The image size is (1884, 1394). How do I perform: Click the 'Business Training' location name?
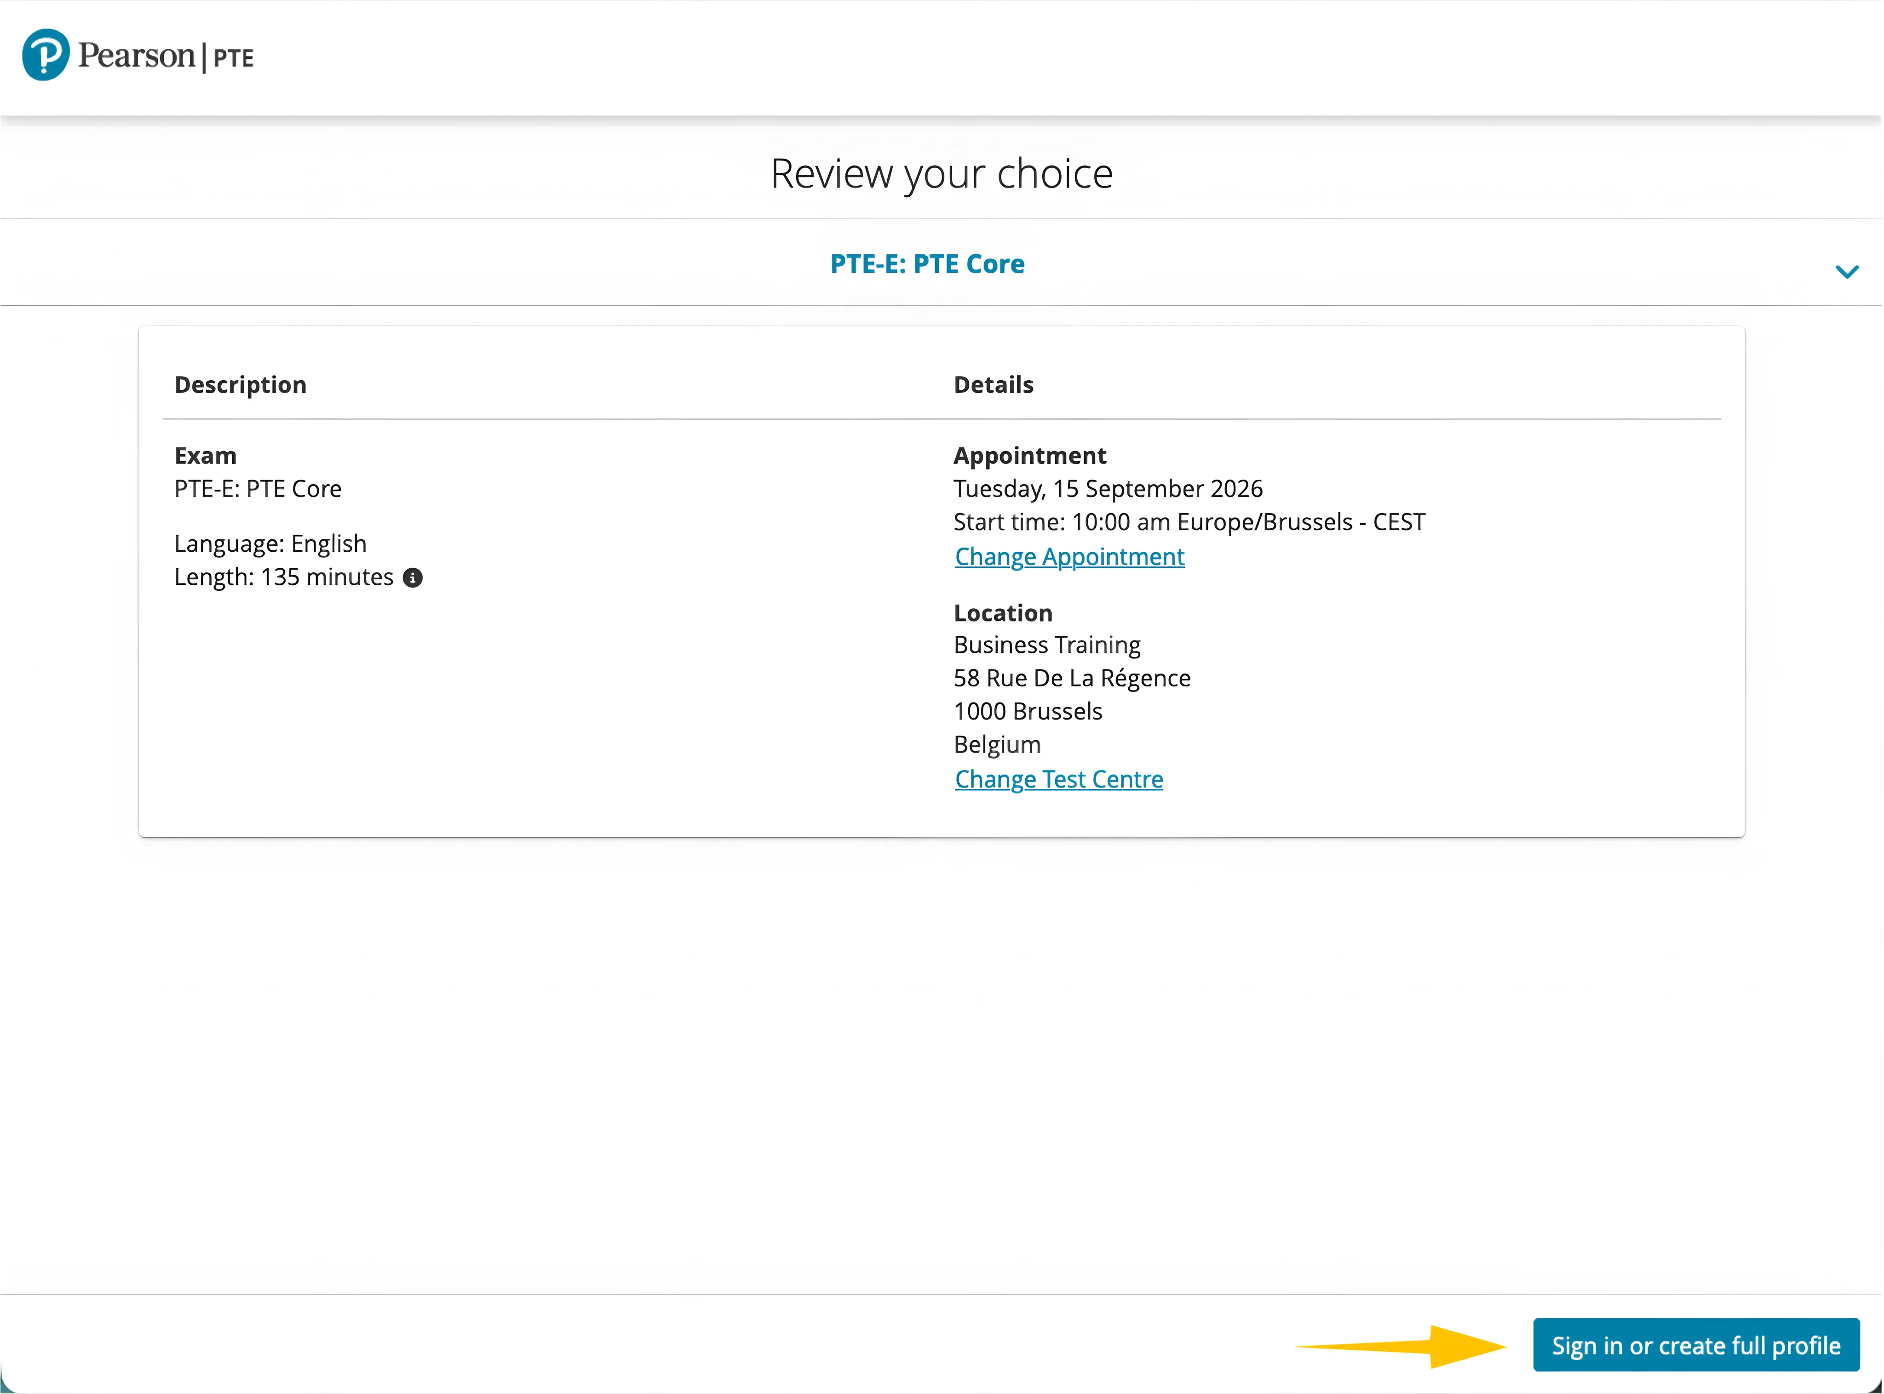coord(1047,645)
